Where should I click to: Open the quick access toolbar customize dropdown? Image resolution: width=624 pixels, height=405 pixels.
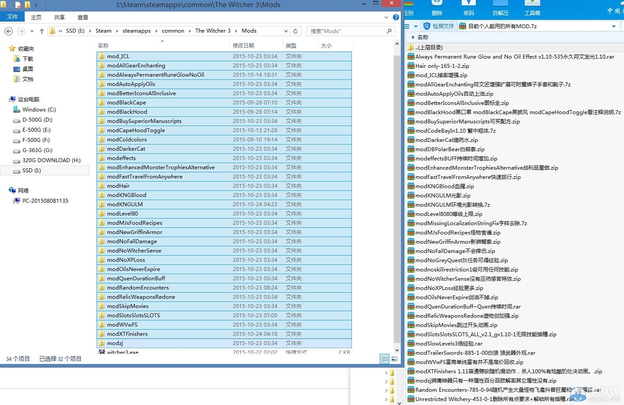click(x=36, y=5)
